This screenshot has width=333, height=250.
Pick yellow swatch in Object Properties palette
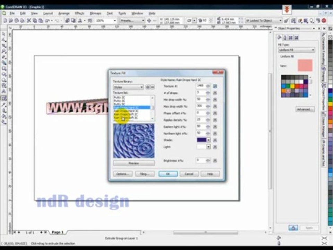click(292, 86)
